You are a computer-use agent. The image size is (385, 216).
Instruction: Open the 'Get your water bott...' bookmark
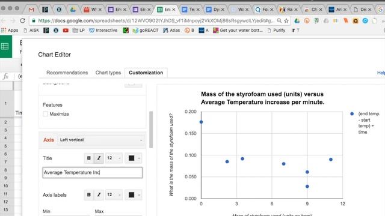coord(238,31)
